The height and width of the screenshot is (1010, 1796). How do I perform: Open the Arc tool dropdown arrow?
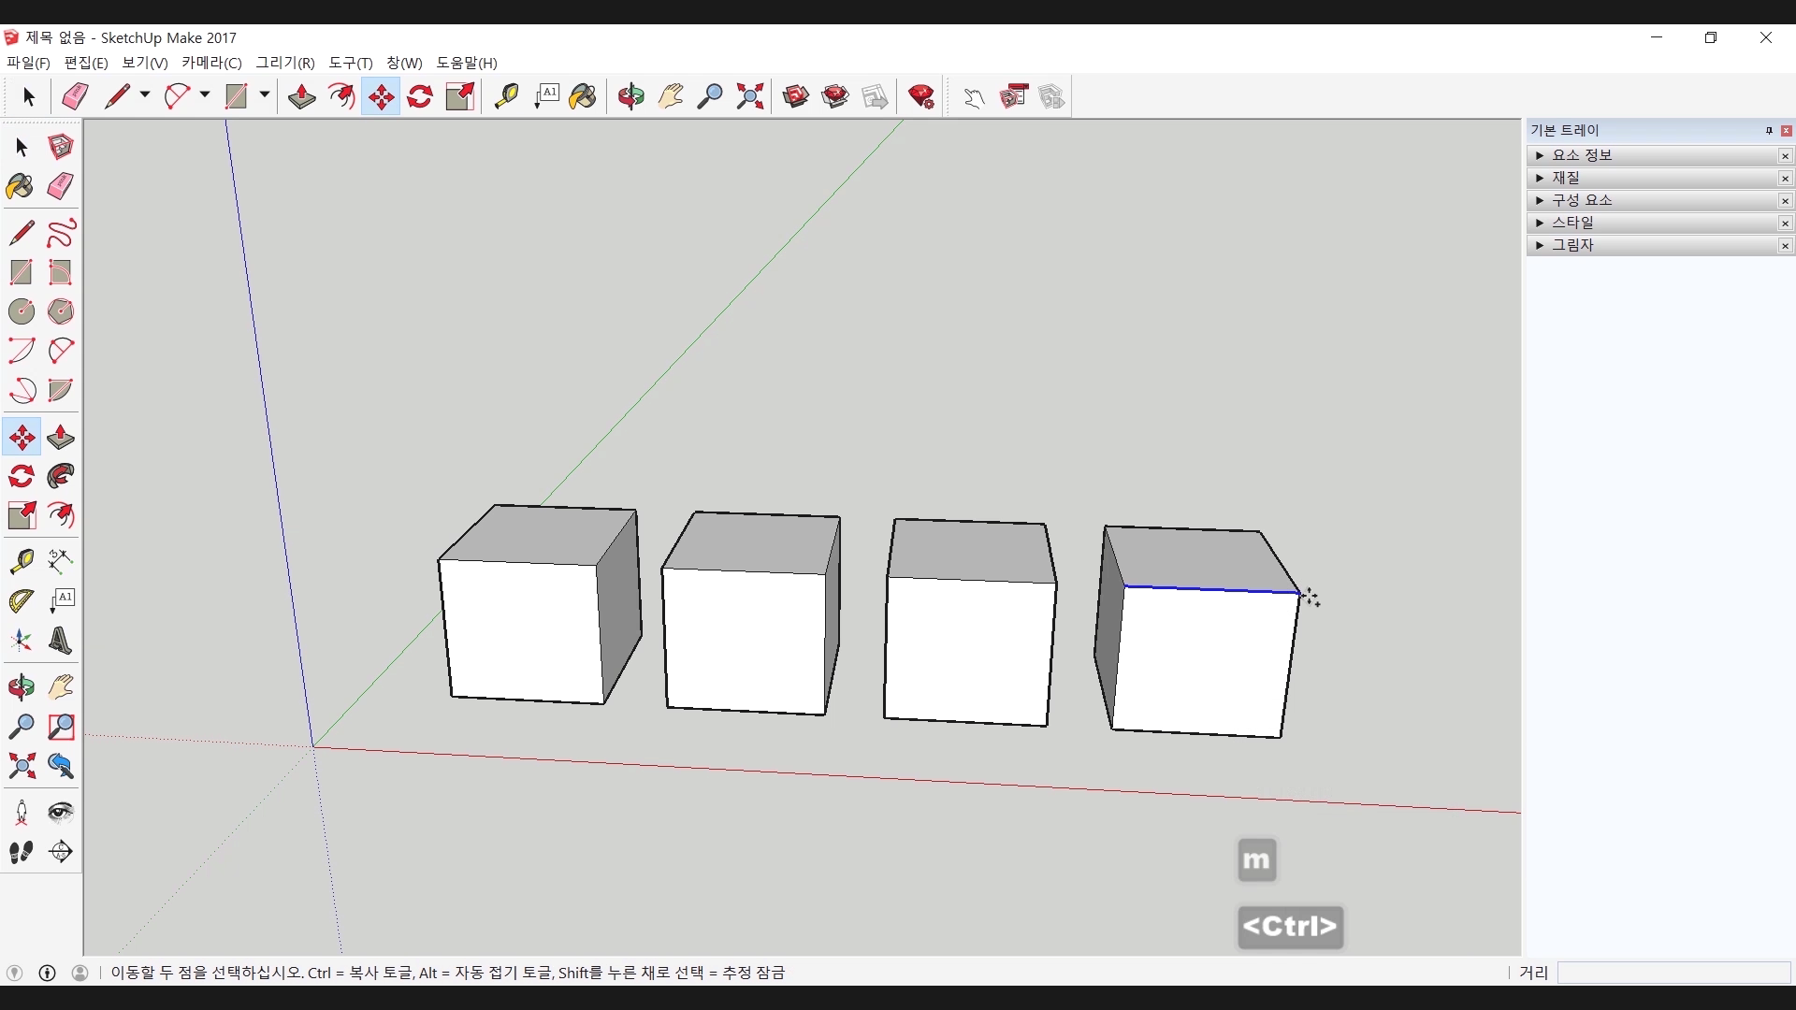pos(205,95)
